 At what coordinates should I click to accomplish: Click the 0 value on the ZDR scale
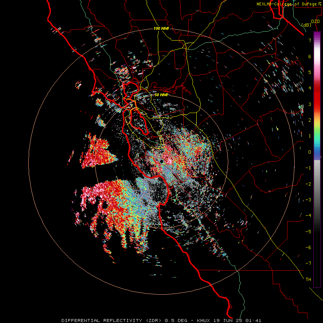[310, 152]
